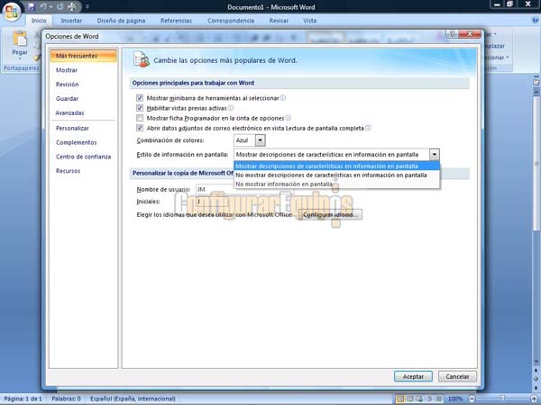Open the Undo history dropdown arrow
The height and width of the screenshot is (405, 541).
50,7
